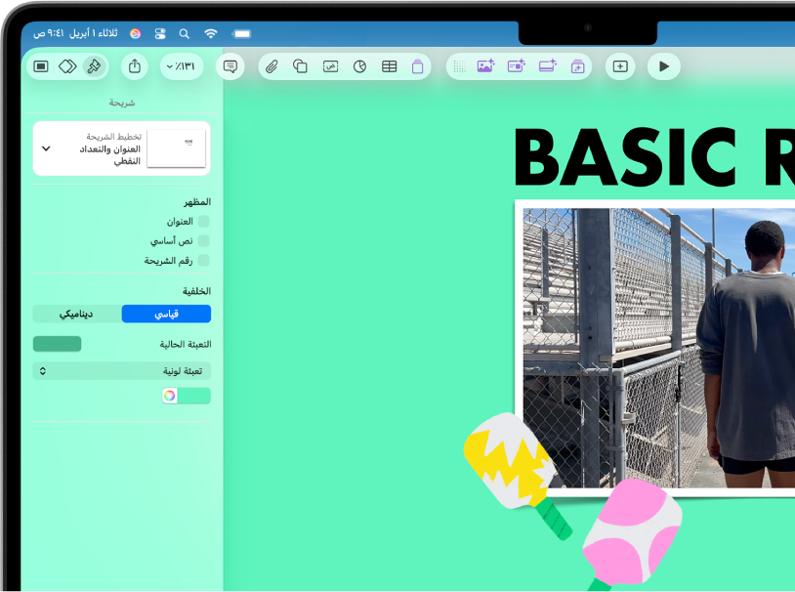This screenshot has height=592, width=795.
Task: Insert a chart using the pie icon
Action: point(360,66)
